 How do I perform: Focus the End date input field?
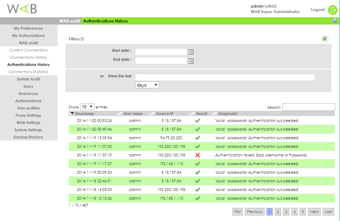161,61
